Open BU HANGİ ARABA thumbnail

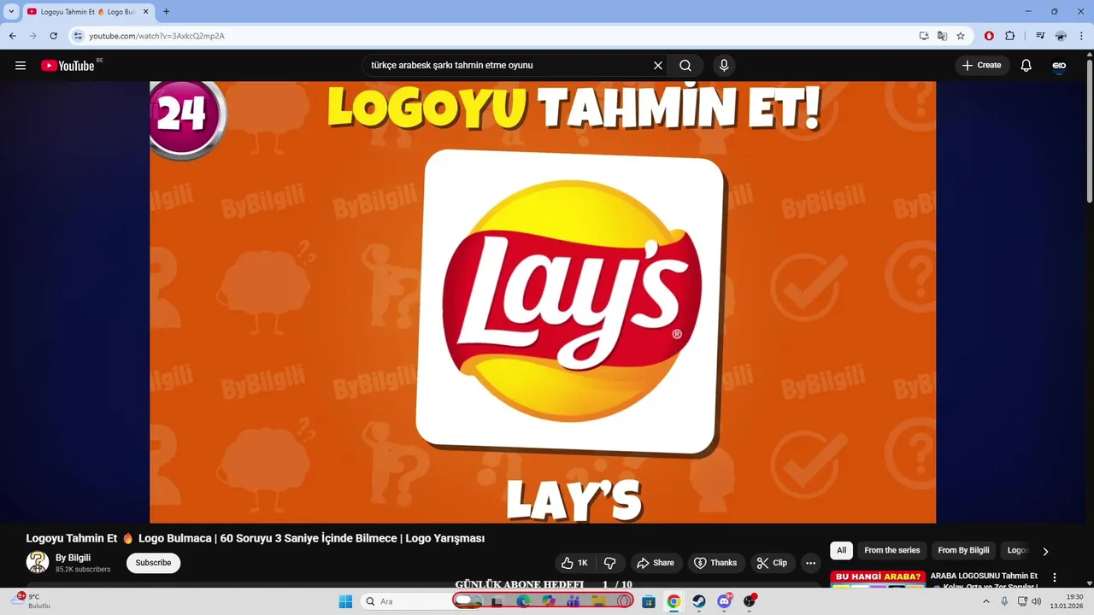878,580
